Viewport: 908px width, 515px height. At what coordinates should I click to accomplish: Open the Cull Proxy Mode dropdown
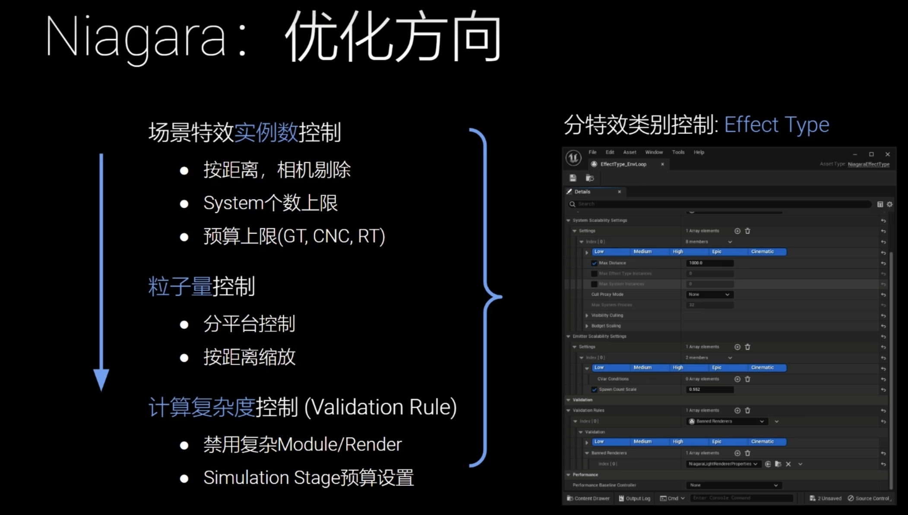[x=710, y=295]
